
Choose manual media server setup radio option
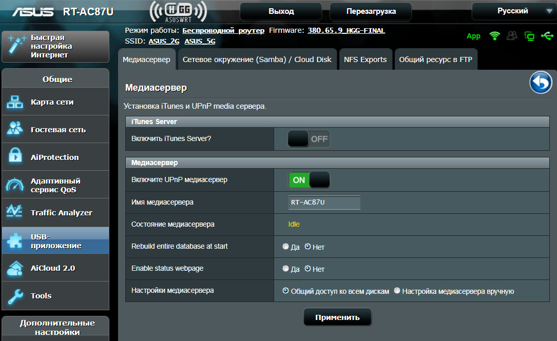[x=397, y=291]
